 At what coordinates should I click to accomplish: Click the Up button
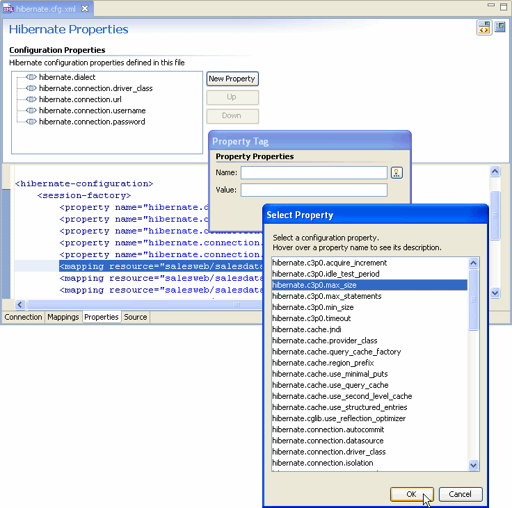[x=232, y=97]
